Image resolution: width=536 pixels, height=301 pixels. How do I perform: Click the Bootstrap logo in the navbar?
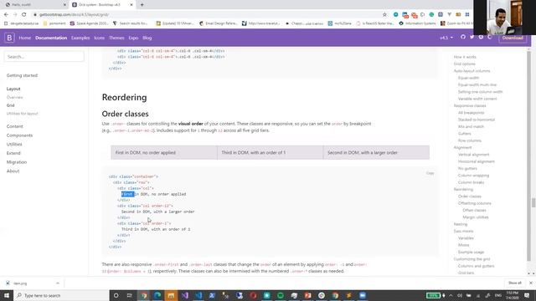pyautogui.click(x=9, y=38)
